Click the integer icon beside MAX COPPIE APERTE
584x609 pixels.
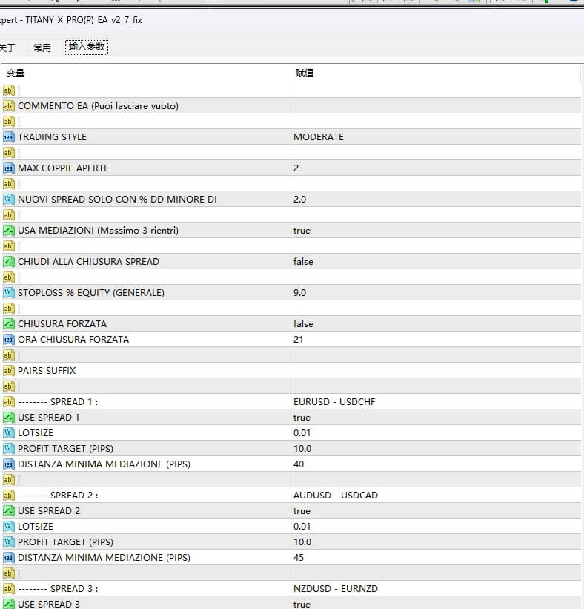coord(9,168)
